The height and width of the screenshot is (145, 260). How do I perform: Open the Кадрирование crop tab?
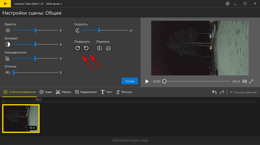(86, 92)
